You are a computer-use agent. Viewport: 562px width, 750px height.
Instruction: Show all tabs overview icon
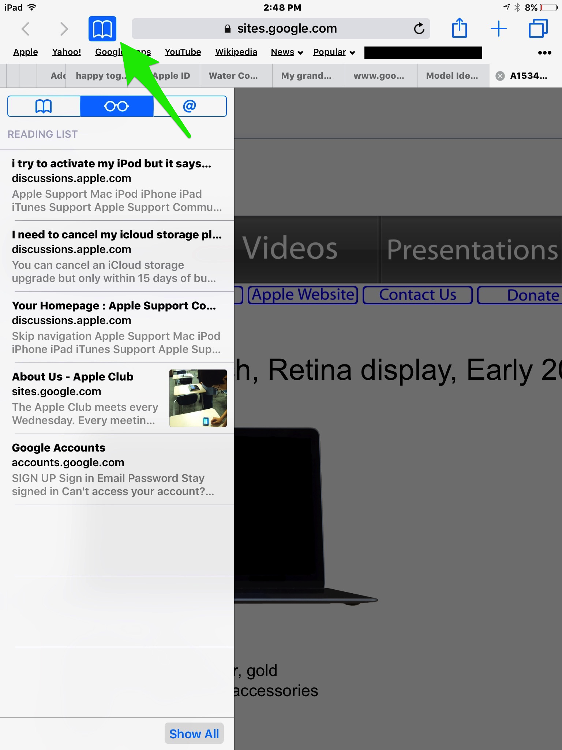pyautogui.click(x=538, y=28)
